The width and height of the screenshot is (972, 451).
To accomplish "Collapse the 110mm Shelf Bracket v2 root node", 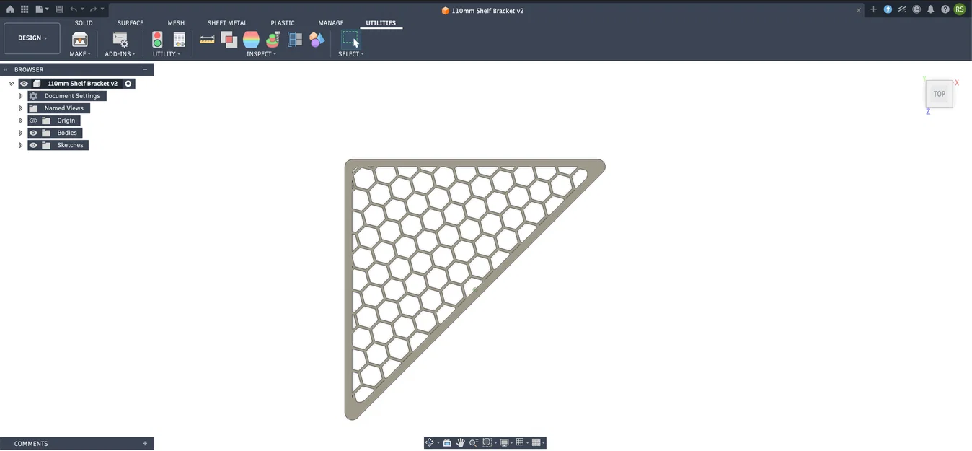I will coord(12,84).
